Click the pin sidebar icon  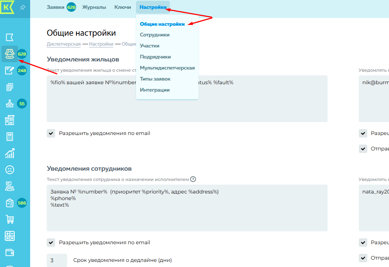coord(23,7)
